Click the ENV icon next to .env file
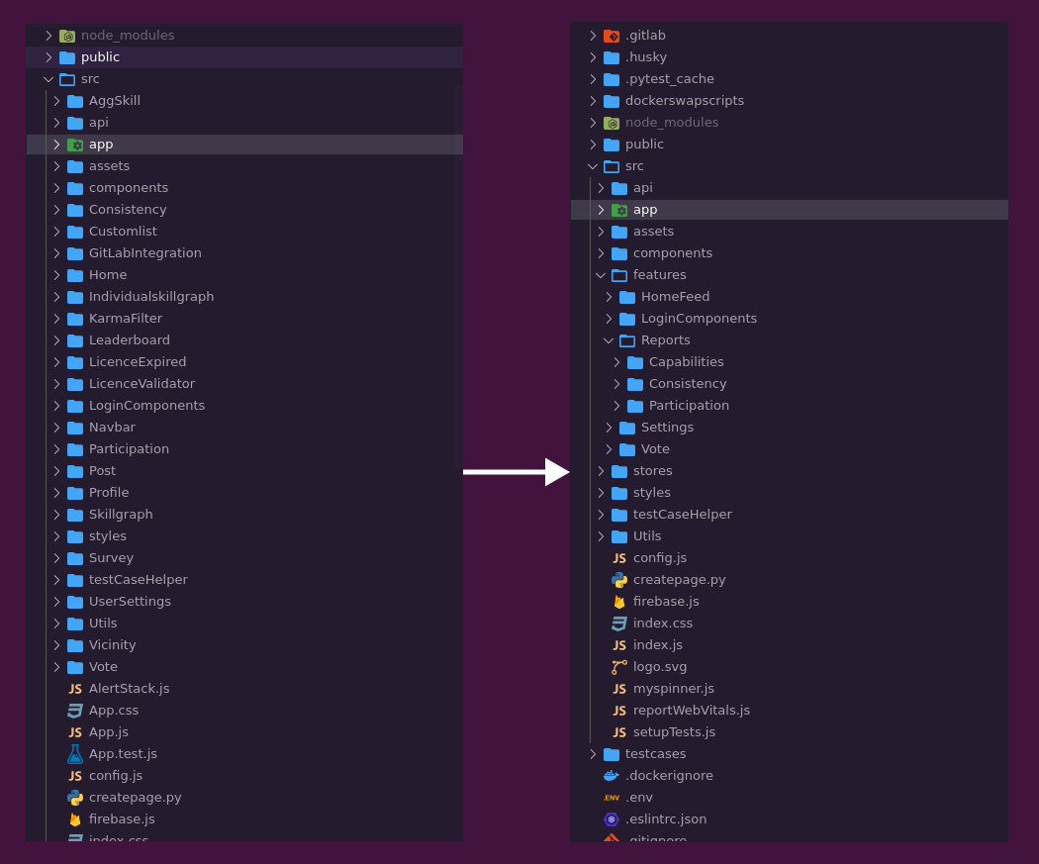This screenshot has height=864, width=1039. point(611,797)
